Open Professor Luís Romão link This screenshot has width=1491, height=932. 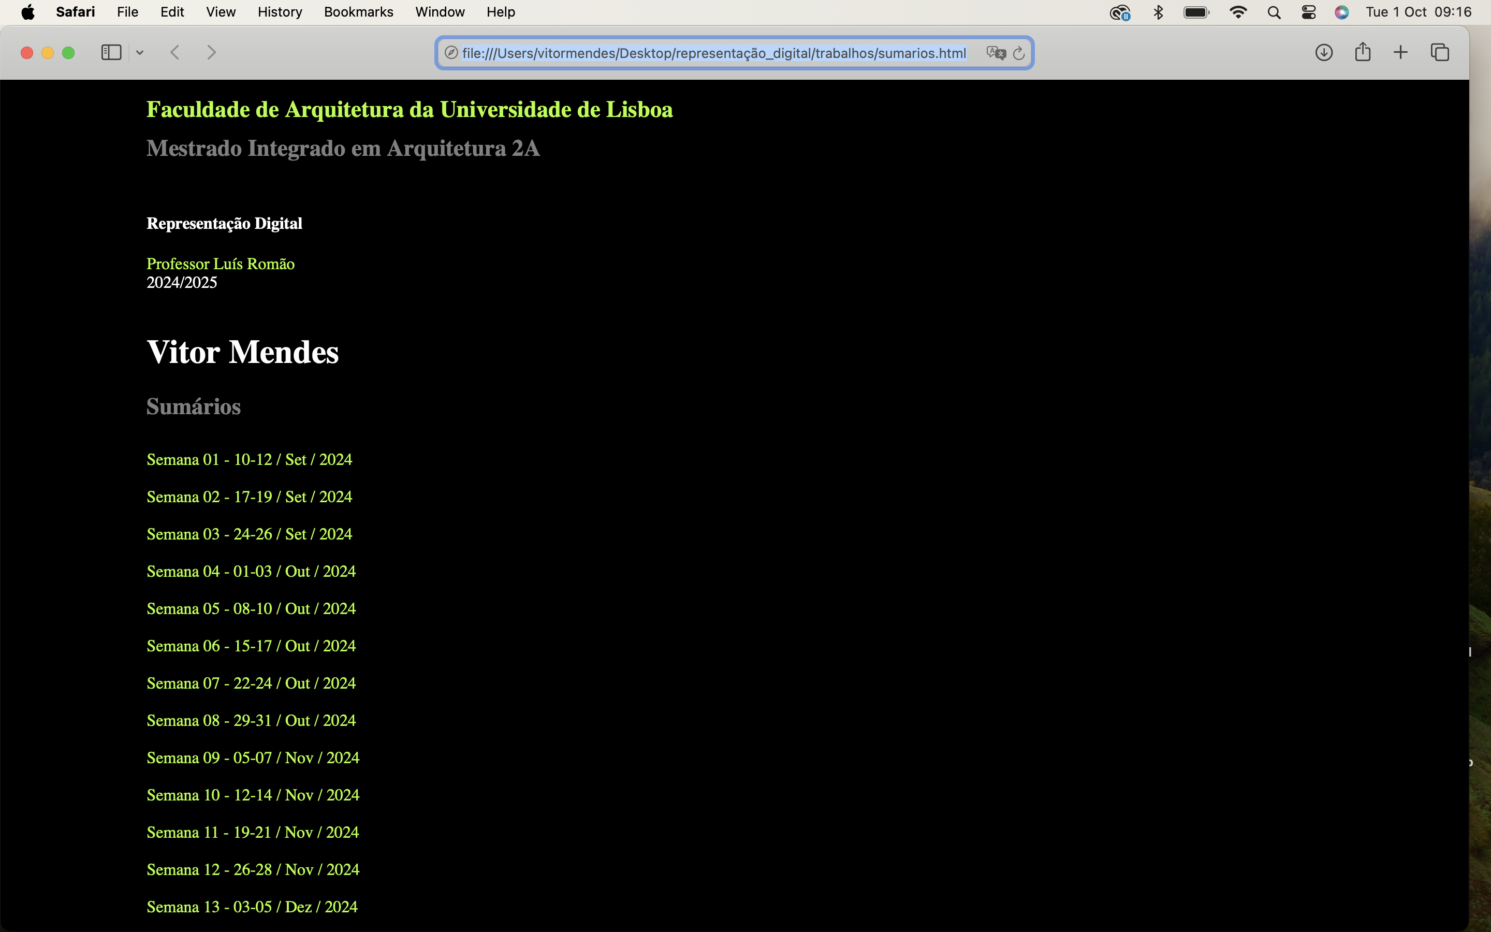221,264
